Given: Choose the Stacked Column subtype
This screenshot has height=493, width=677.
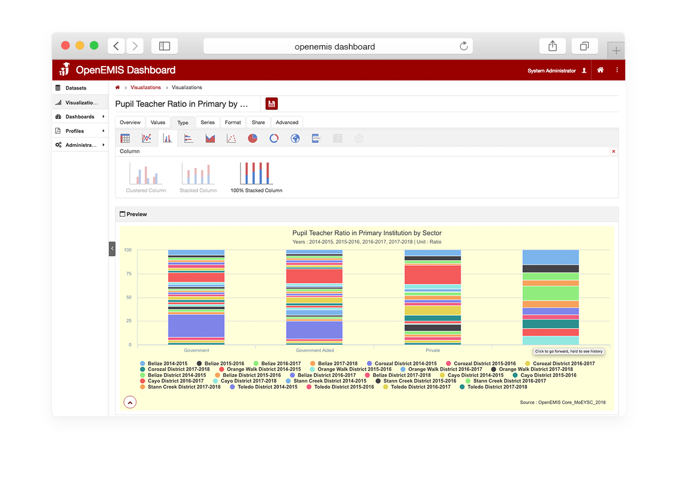Looking at the screenshot, I should [x=198, y=177].
